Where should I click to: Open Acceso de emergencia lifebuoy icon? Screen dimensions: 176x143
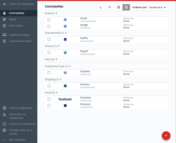pyautogui.click(x=4, y=124)
